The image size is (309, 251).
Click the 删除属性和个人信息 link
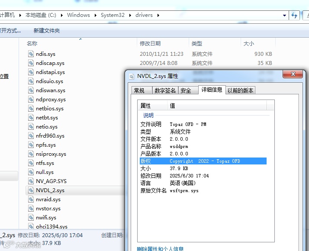pos(160,249)
